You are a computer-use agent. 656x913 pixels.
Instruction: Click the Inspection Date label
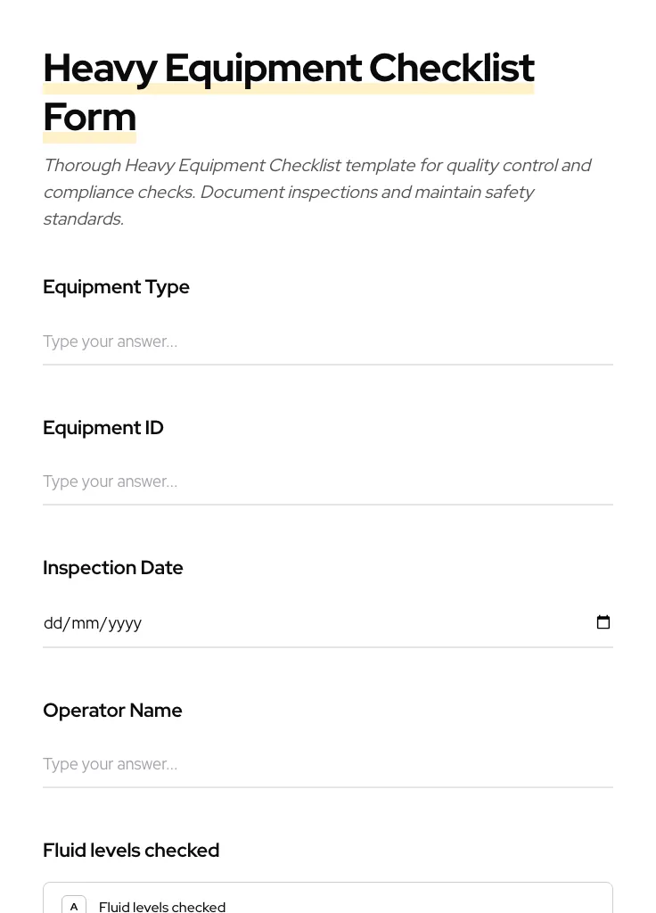pos(113,567)
